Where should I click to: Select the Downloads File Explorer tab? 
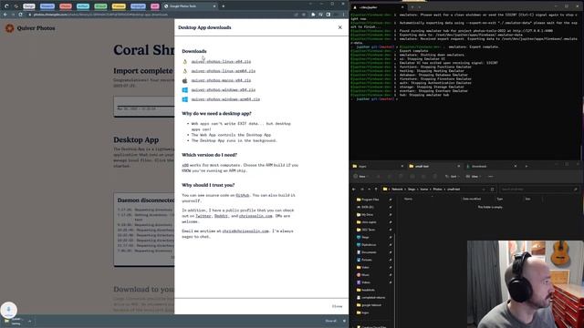(x=491, y=166)
